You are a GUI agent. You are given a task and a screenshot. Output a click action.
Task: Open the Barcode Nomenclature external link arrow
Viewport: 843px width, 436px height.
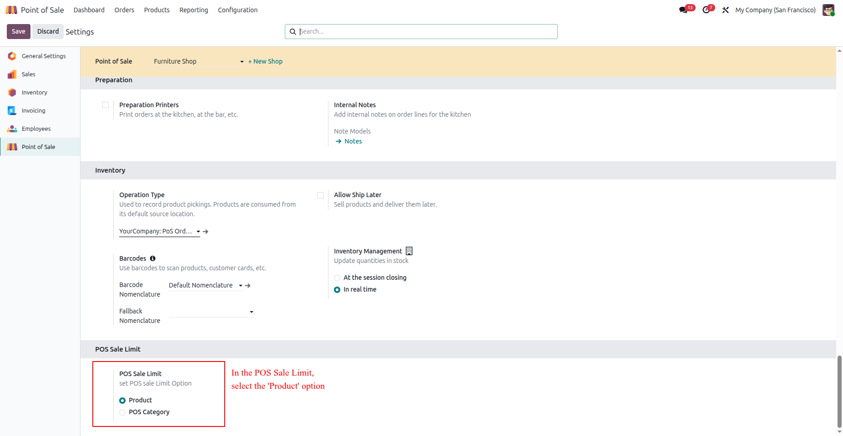[x=248, y=286]
